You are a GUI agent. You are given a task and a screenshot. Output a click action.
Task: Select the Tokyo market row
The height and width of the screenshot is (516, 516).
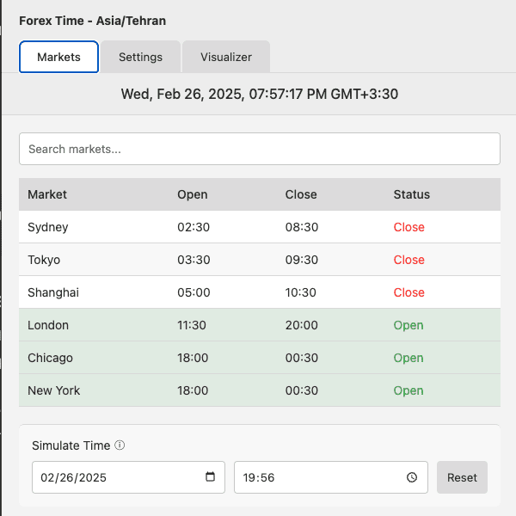[259, 260]
